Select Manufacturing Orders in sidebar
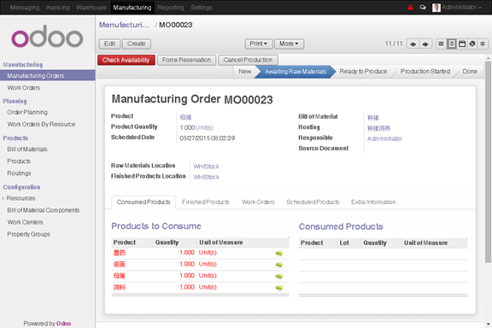492x328 pixels. (x=47, y=76)
